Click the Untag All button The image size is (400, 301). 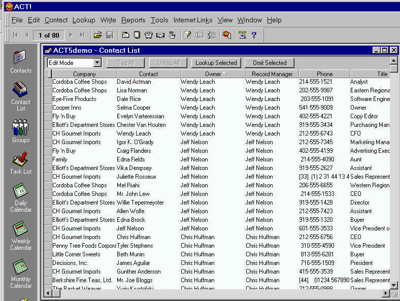(169, 63)
